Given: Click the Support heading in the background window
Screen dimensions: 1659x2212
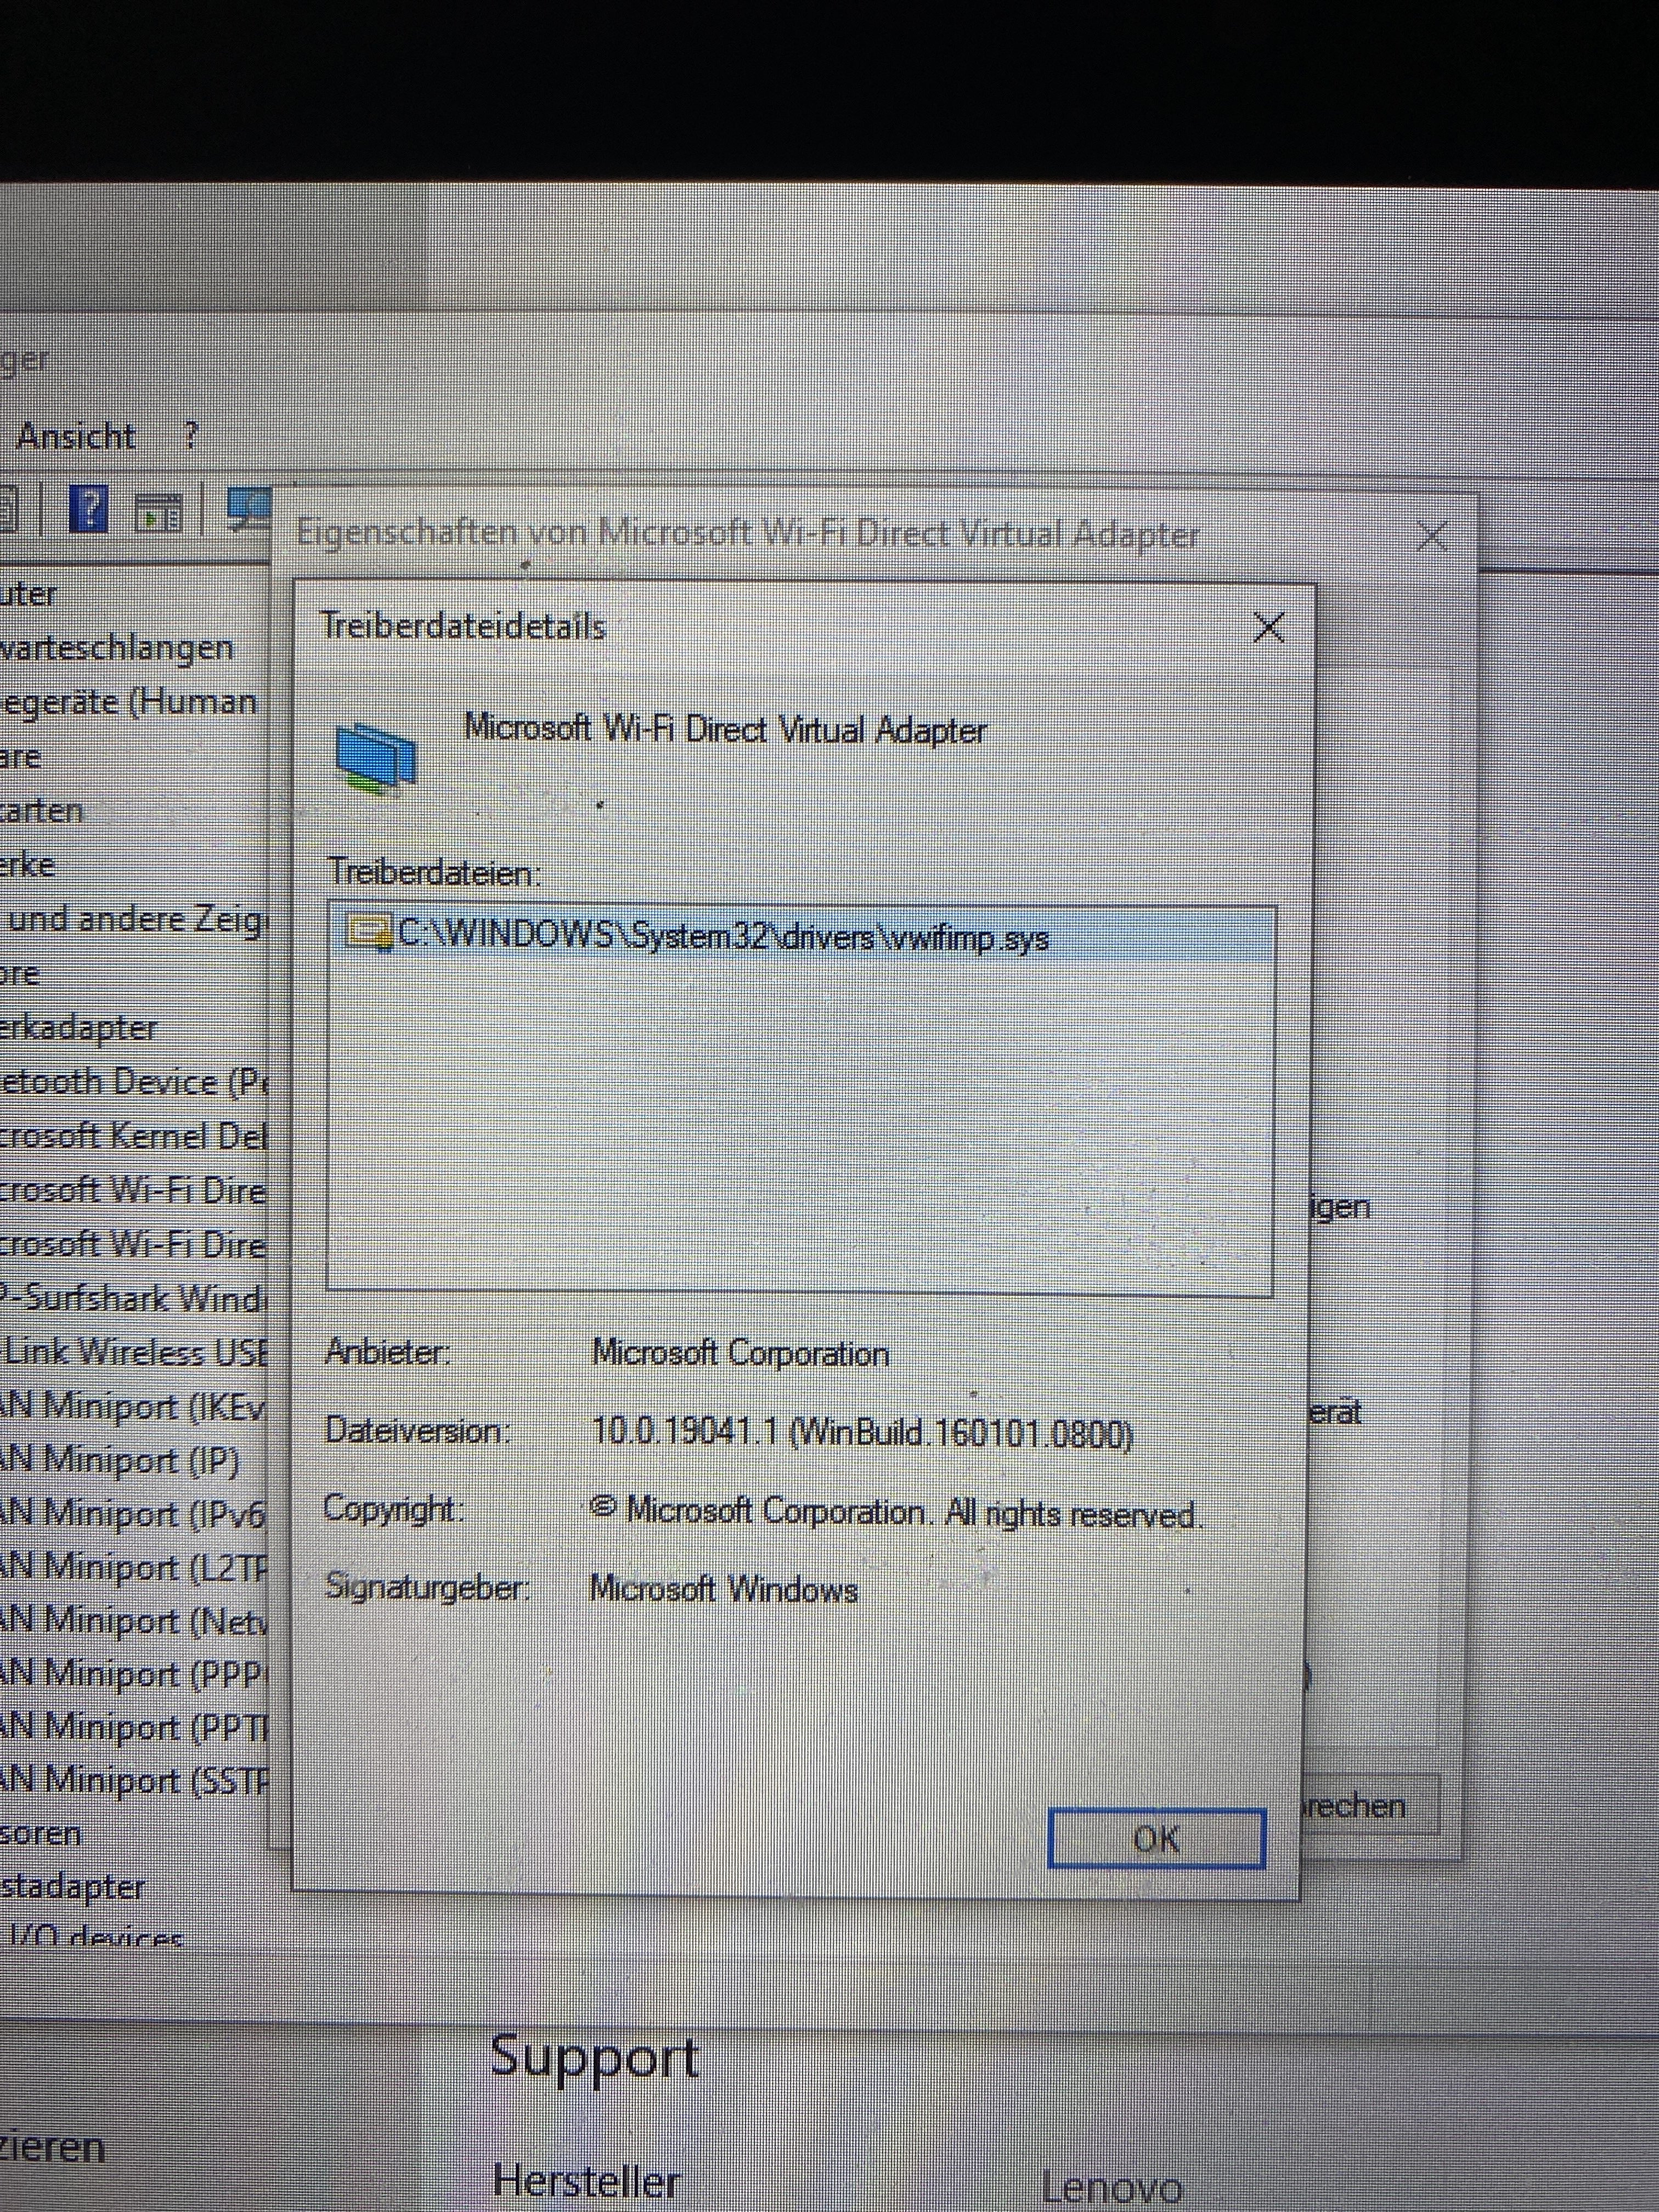Looking at the screenshot, I should coord(595,2058).
